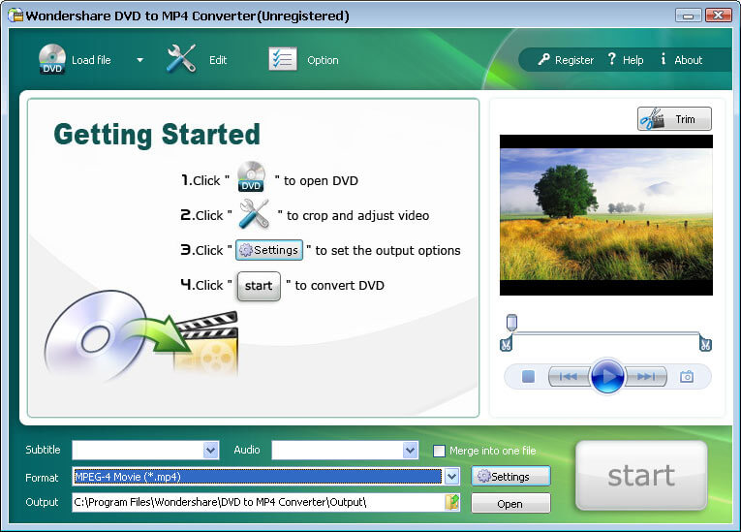
Task: Open the Register menu item
Action: pos(566,60)
